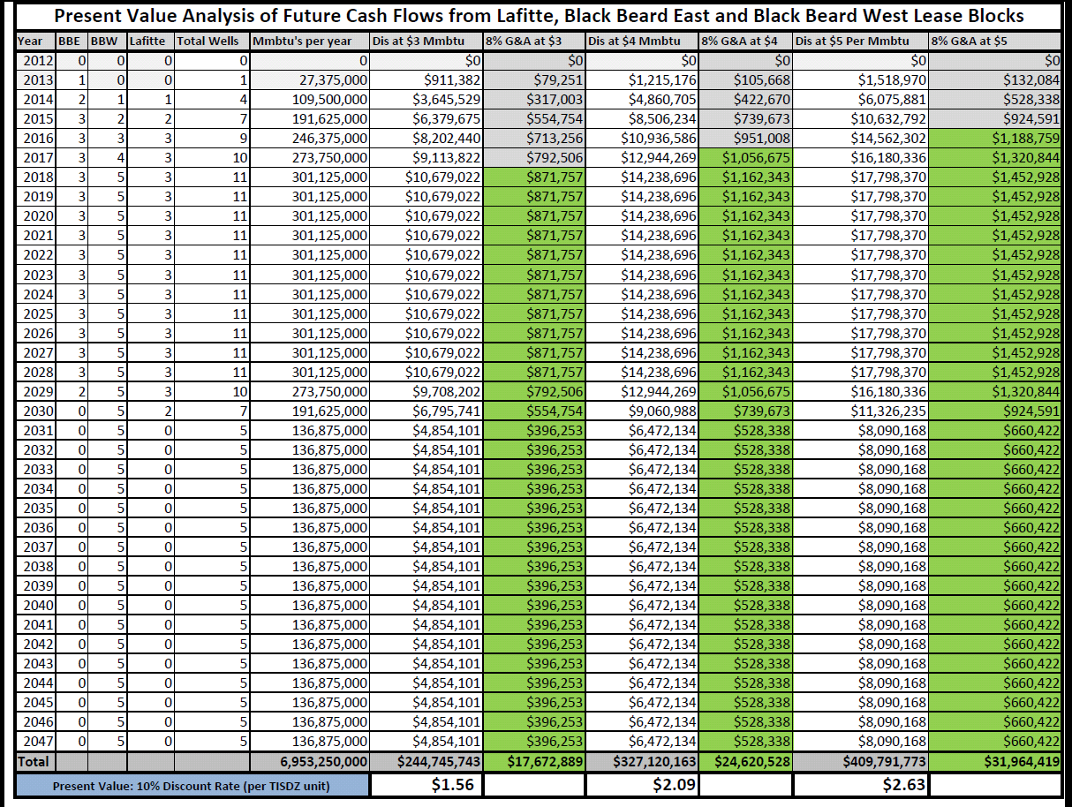Click the cell '$9,708,202'
Viewport: 1072px width, 807px height.
pyautogui.click(x=427, y=391)
